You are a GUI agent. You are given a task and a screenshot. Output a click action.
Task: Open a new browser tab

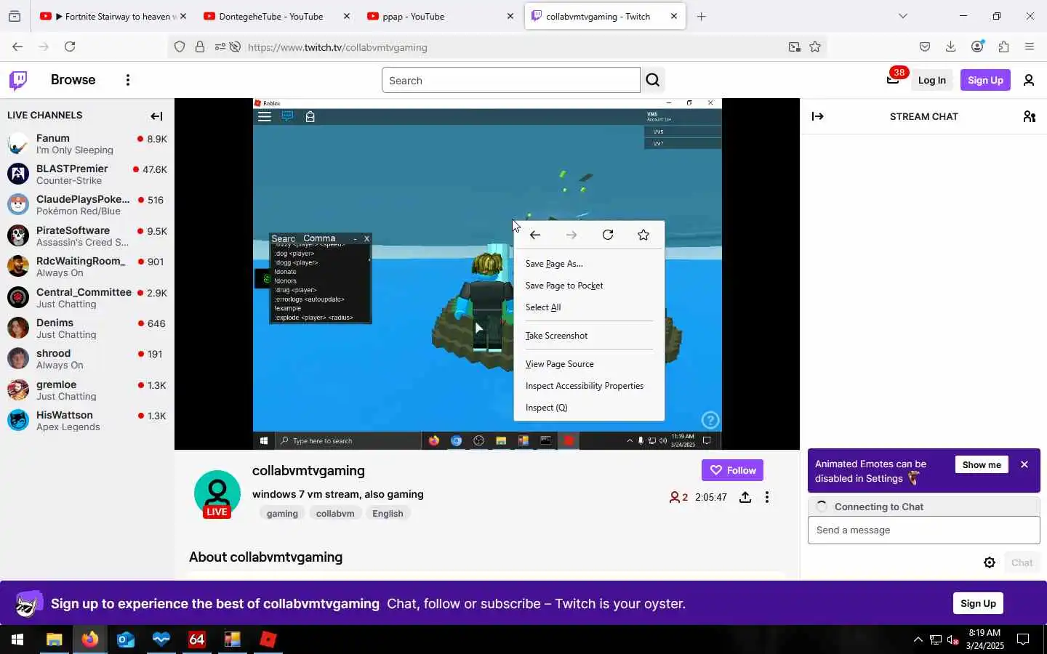pyautogui.click(x=701, y=16)
